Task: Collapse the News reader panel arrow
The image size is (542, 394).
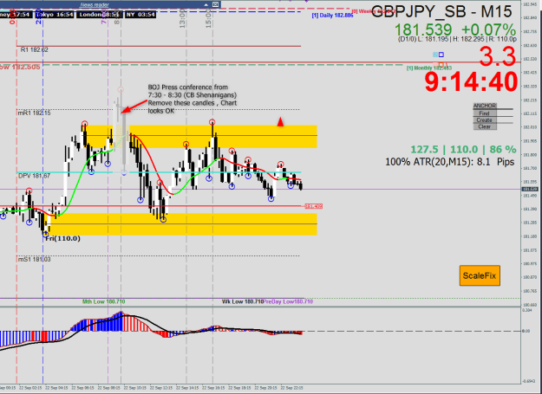Action: pos(206,4)
